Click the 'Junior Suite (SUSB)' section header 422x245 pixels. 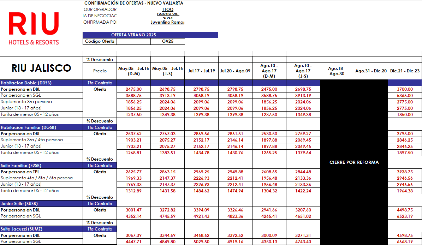pyautogui.click(x=41, y=204)
